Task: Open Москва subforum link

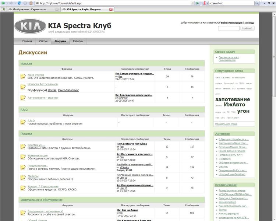Action: pos(52,90)
